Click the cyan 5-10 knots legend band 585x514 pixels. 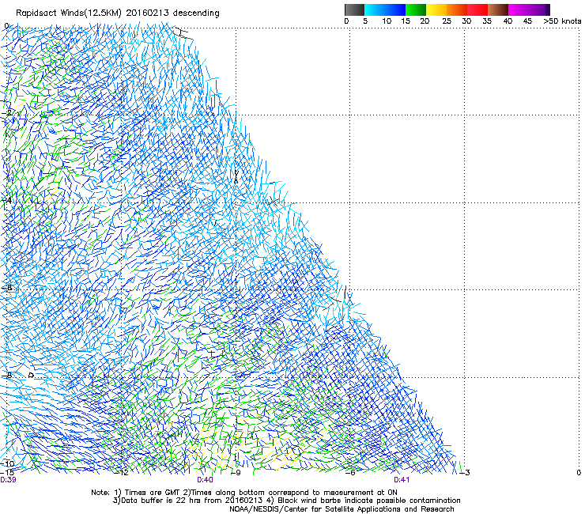pyautogui.click(x=375, y=9)
